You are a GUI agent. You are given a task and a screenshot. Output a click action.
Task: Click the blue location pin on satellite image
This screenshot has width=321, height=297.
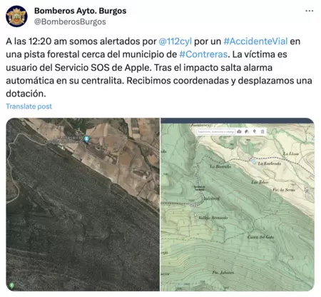click(86, 139)
